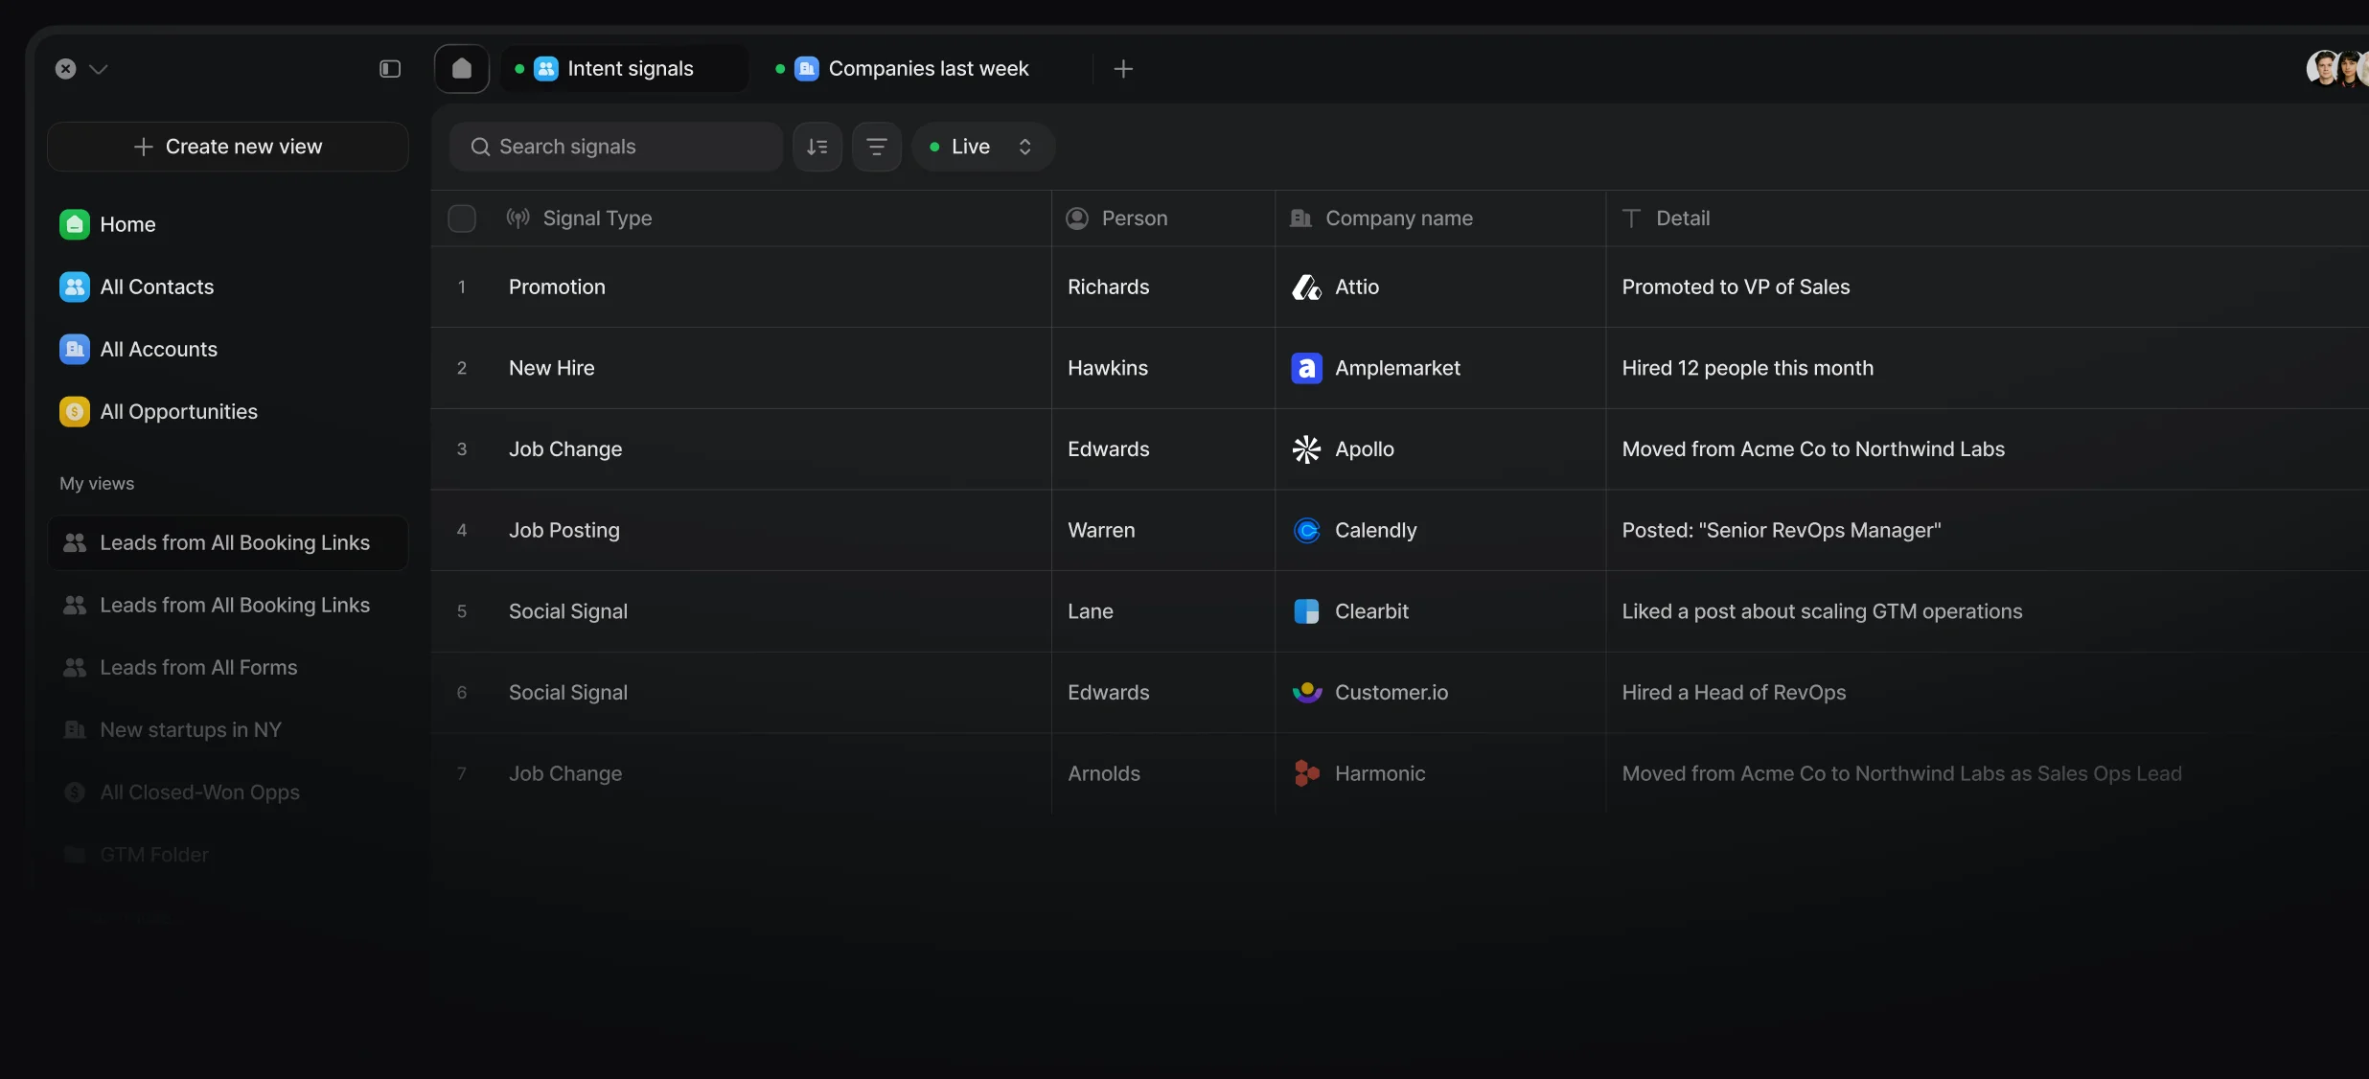The image size is (2369, 1079).
Task: Click the Person column avatar icon
Action: 1077,218
